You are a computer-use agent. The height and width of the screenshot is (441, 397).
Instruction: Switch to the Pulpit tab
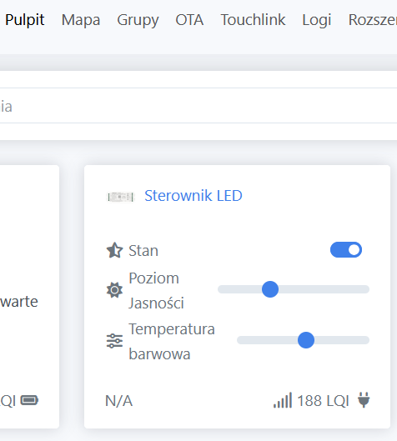point(25,20)
